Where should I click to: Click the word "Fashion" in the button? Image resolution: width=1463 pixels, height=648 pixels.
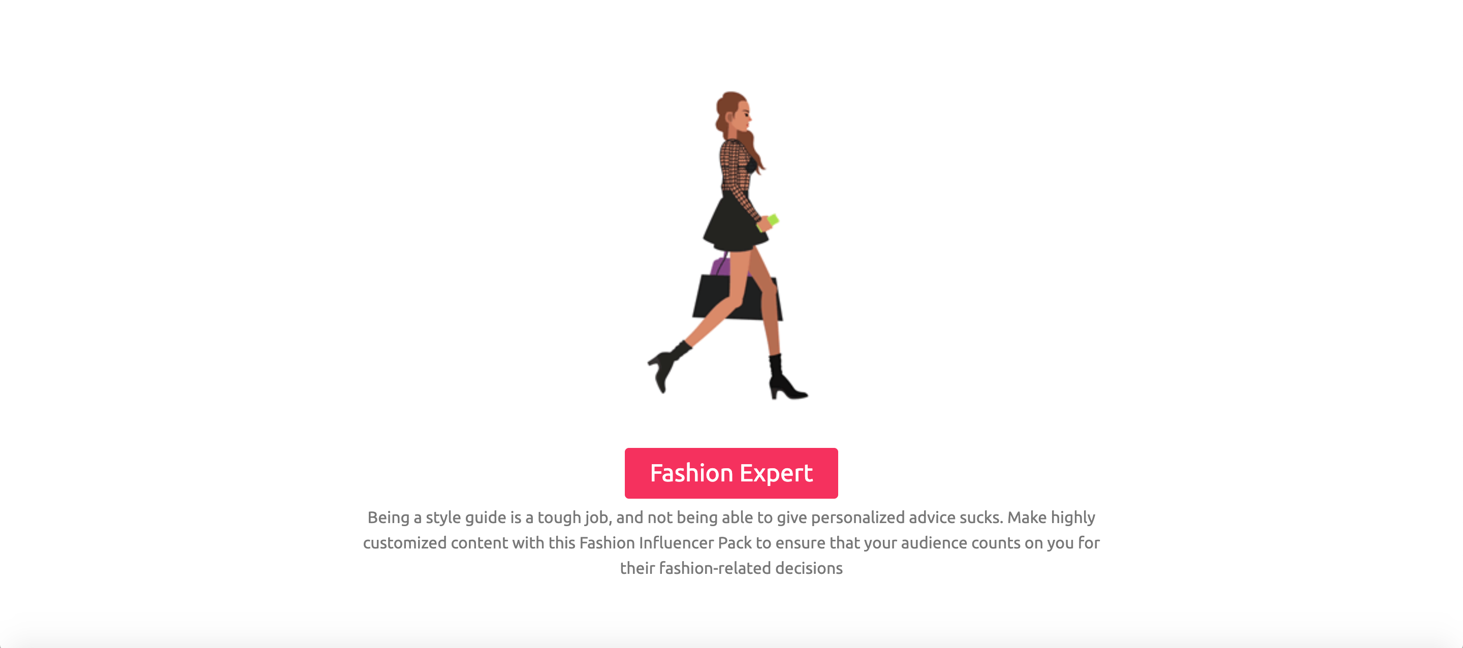pyautogui.click(x=691, y=473)
